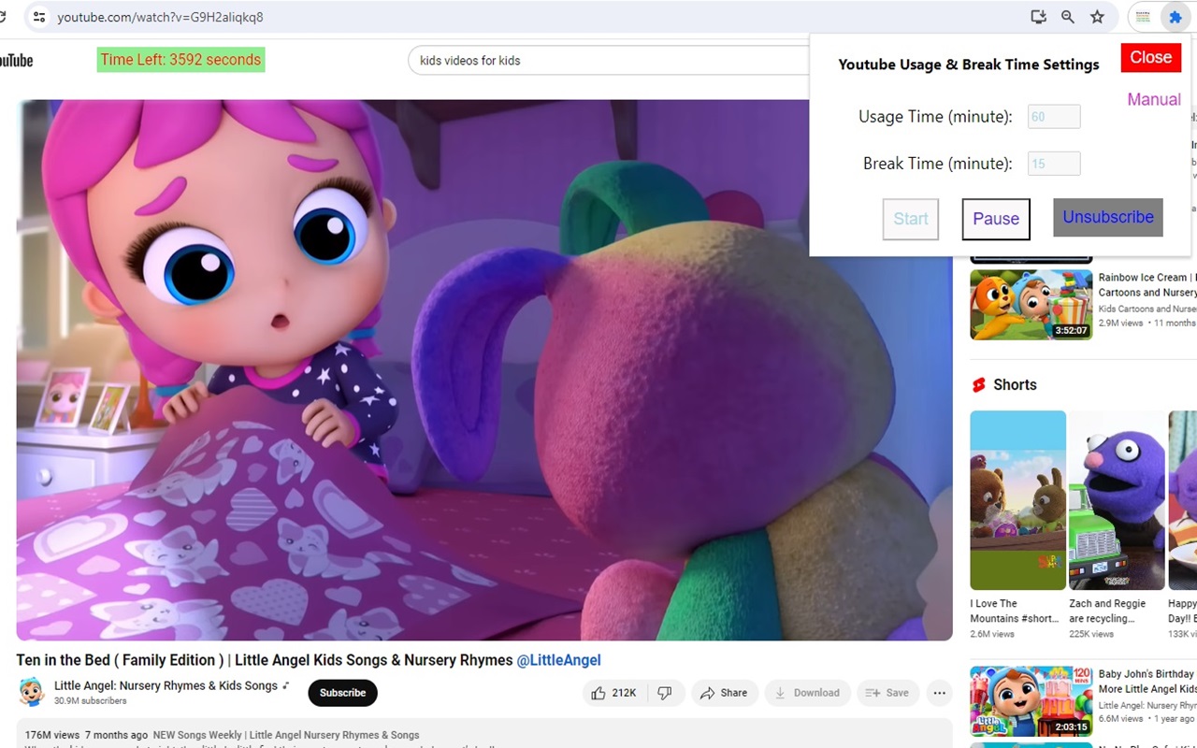Open Rainbow Ice Cream video title
Image resolution: width=1197 pixels, height=748 pixels.
point(1147,285)
